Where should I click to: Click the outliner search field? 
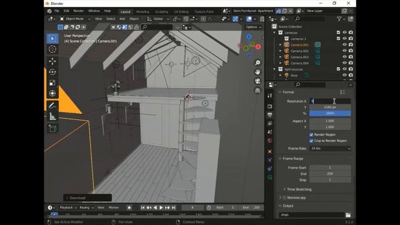(x=310, y=19)
